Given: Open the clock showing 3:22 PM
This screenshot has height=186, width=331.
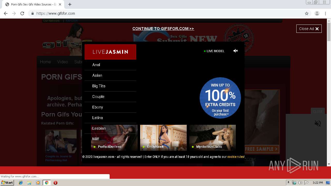Looking at the screenshot, I should point(318,183).
